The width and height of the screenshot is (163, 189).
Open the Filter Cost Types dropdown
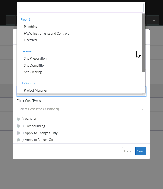(x=79, y=109)
